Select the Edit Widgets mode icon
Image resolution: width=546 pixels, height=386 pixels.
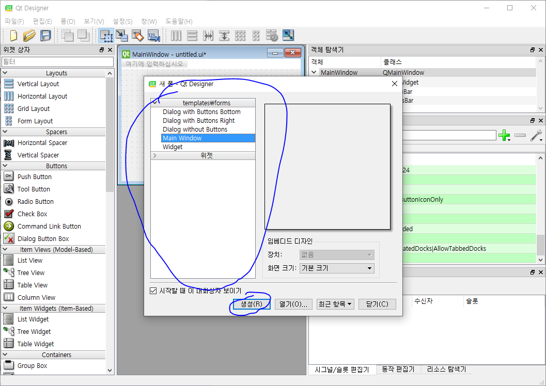(x=106, y=36)
